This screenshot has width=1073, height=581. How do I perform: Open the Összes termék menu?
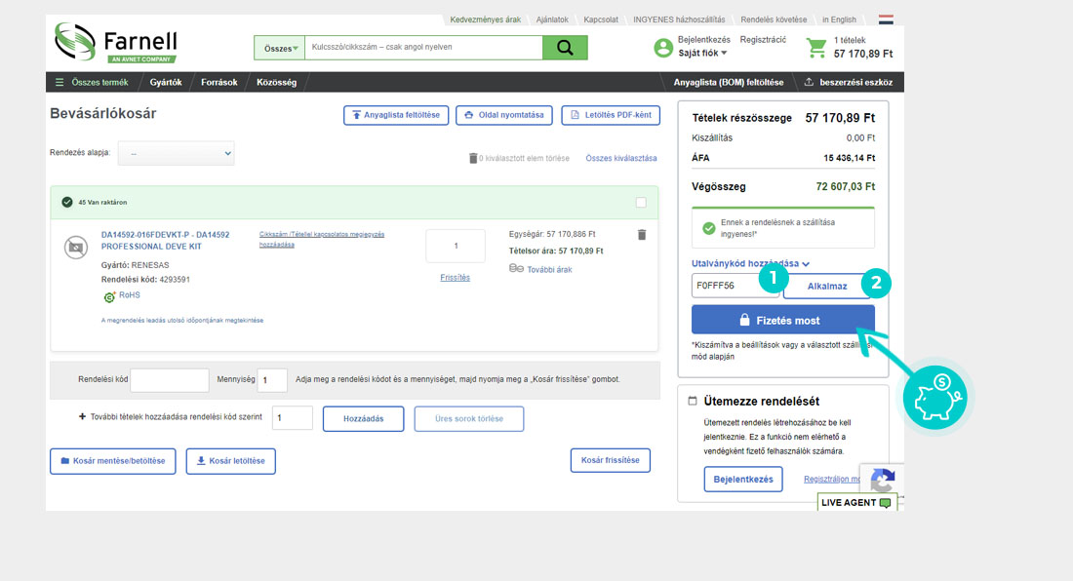[99, 82]
